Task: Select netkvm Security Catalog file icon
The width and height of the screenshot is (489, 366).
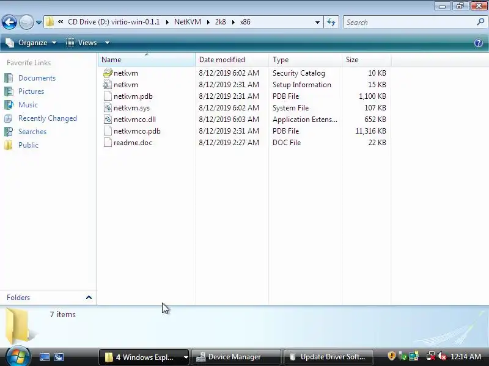Action: click(x=108, y=73)
